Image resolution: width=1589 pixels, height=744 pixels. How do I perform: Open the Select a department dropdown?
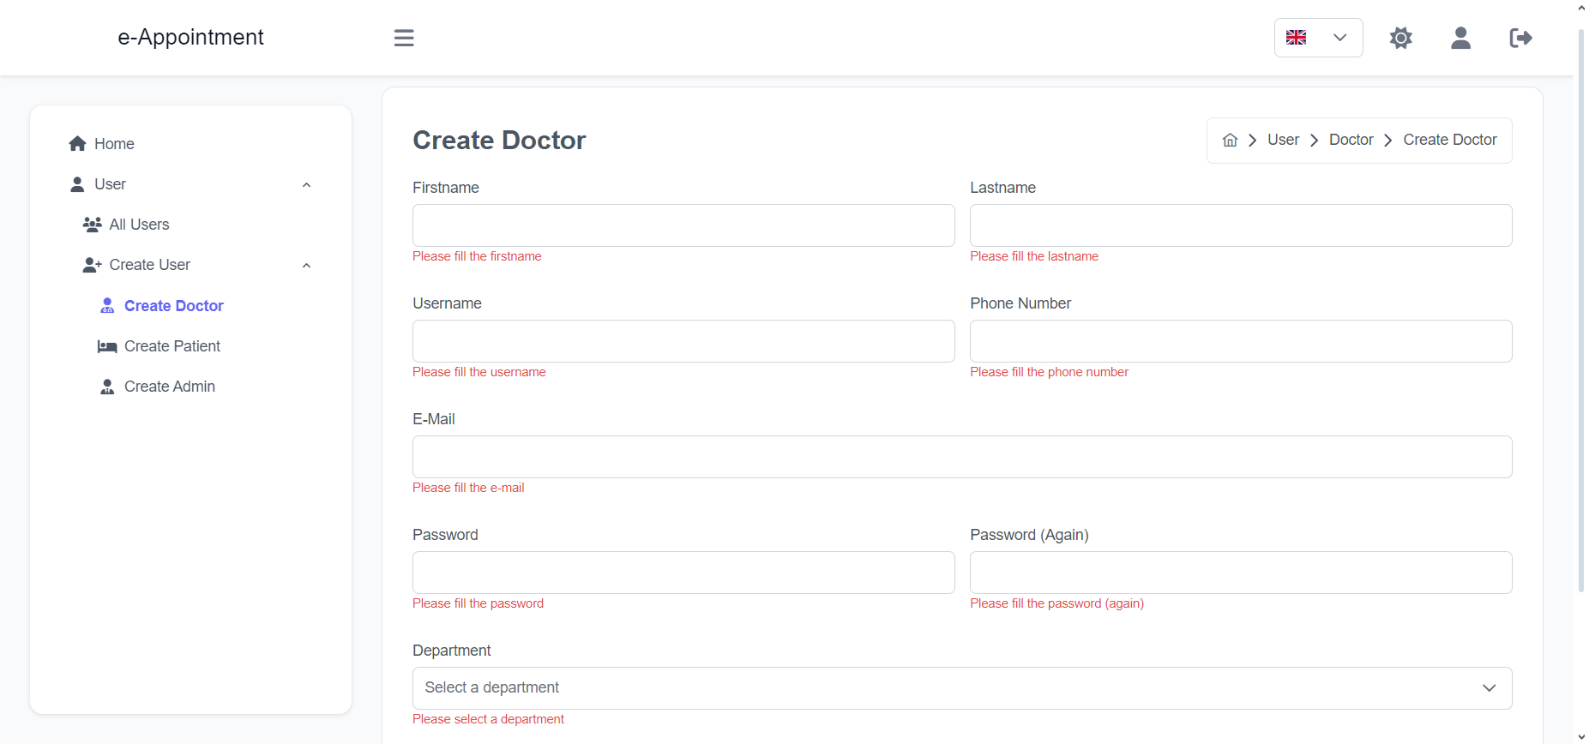click(x=962, y=688)
